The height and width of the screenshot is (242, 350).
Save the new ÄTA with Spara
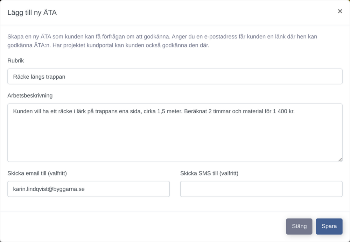(x=329, y=226)
